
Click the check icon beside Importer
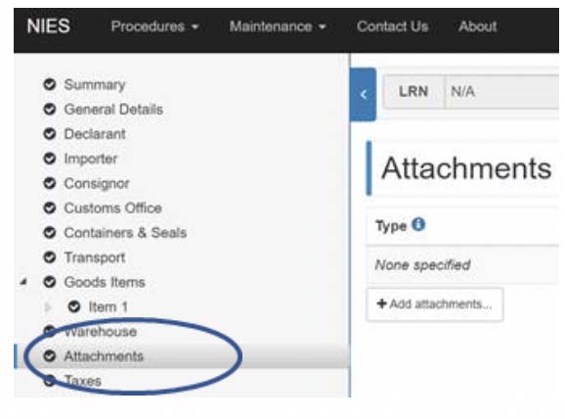[x=50, y=159]
